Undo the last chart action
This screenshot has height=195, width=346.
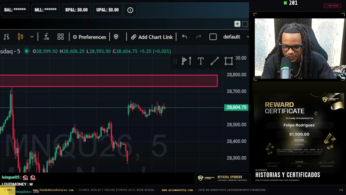pos(185,37)
